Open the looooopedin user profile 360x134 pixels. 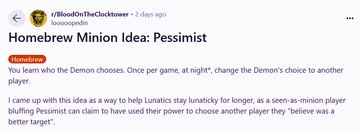[70, 23]
